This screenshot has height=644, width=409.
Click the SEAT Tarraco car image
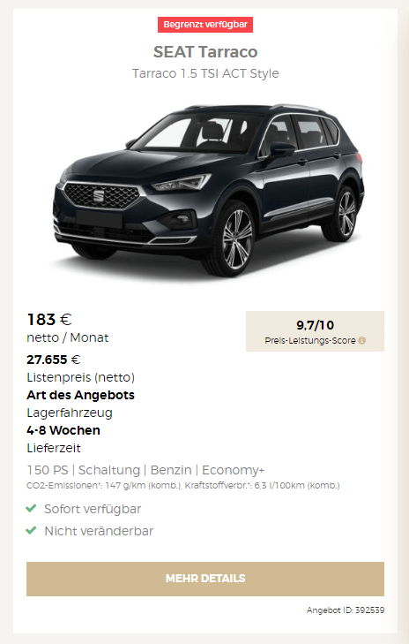click(208, 190)
